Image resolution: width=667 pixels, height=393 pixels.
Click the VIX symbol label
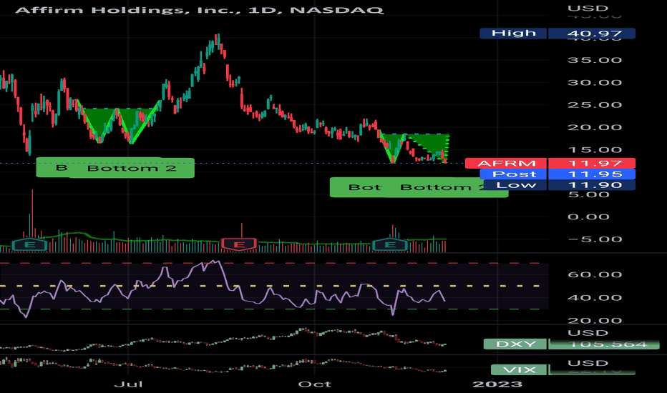pos(519,370)
